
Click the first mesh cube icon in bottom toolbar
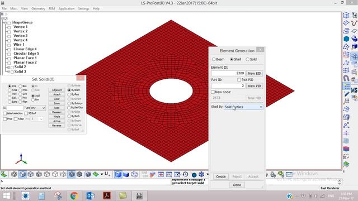pyautogui.click(x=14, y=174)
